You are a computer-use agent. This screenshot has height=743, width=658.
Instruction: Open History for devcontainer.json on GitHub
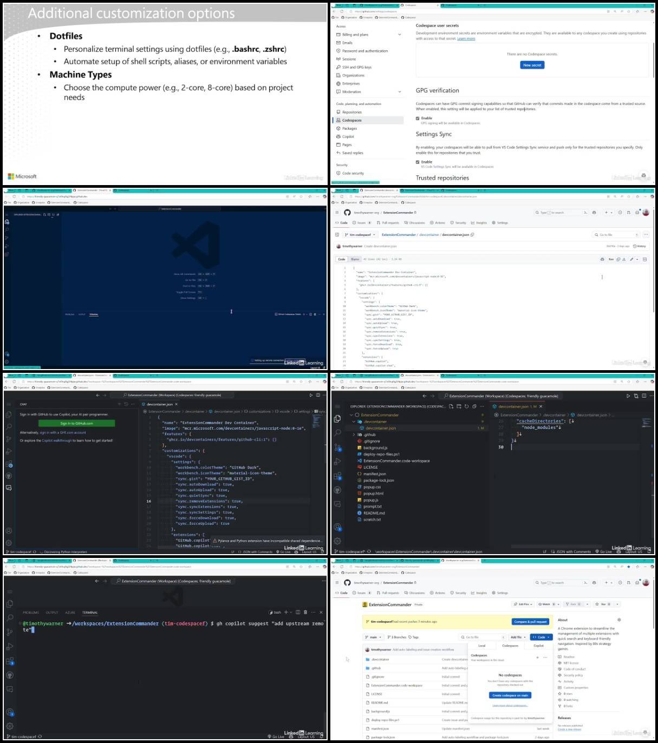[x=640, y=246]
